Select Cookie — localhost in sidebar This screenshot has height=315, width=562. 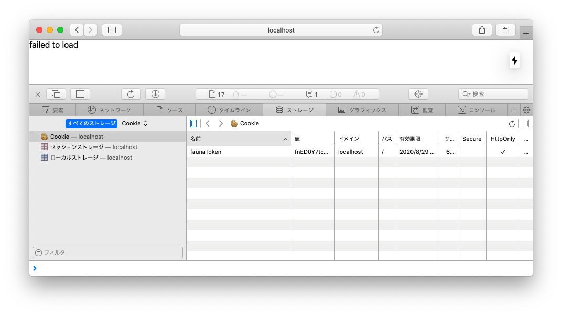tap(107, 136)
